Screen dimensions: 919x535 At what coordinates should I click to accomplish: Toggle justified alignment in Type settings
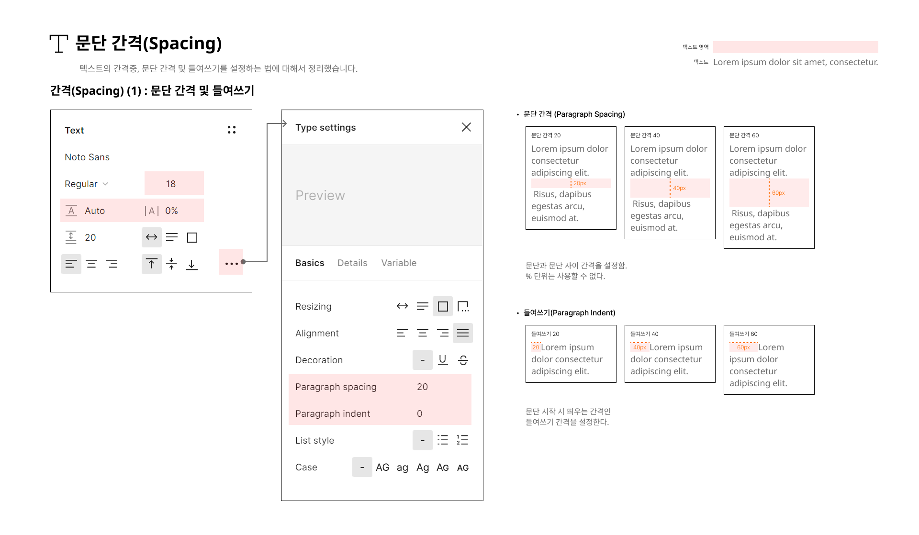coord(463,333)
